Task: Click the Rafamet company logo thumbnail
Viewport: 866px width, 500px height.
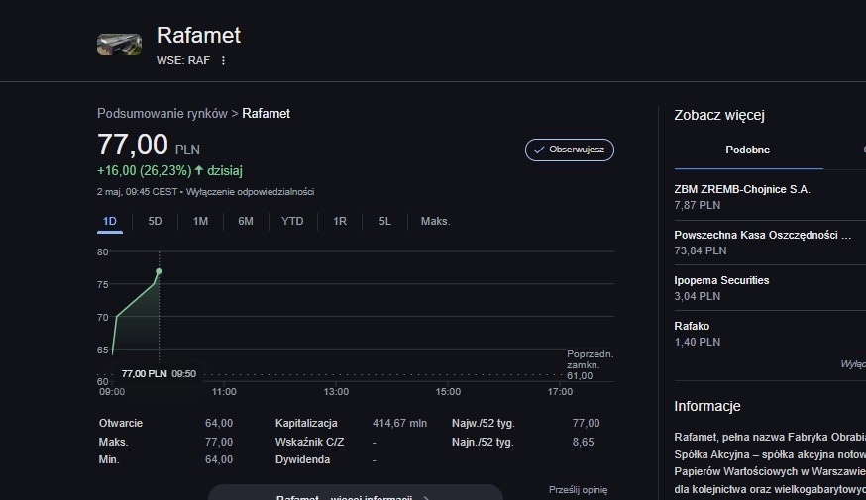Action: 119,45
